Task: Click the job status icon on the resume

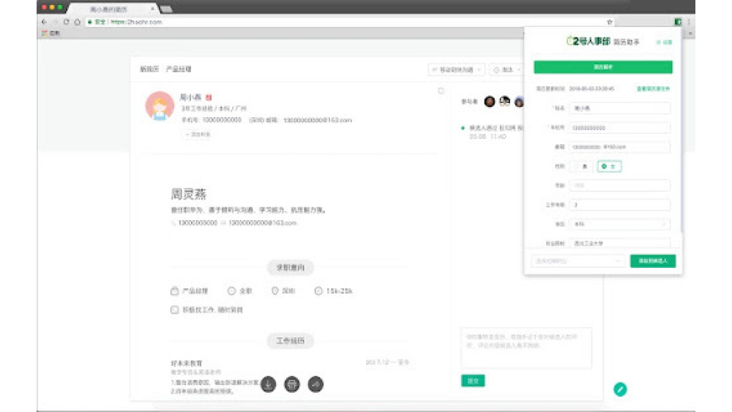Action: [175, 310]
